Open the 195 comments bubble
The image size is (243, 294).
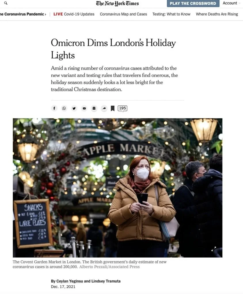122,108
